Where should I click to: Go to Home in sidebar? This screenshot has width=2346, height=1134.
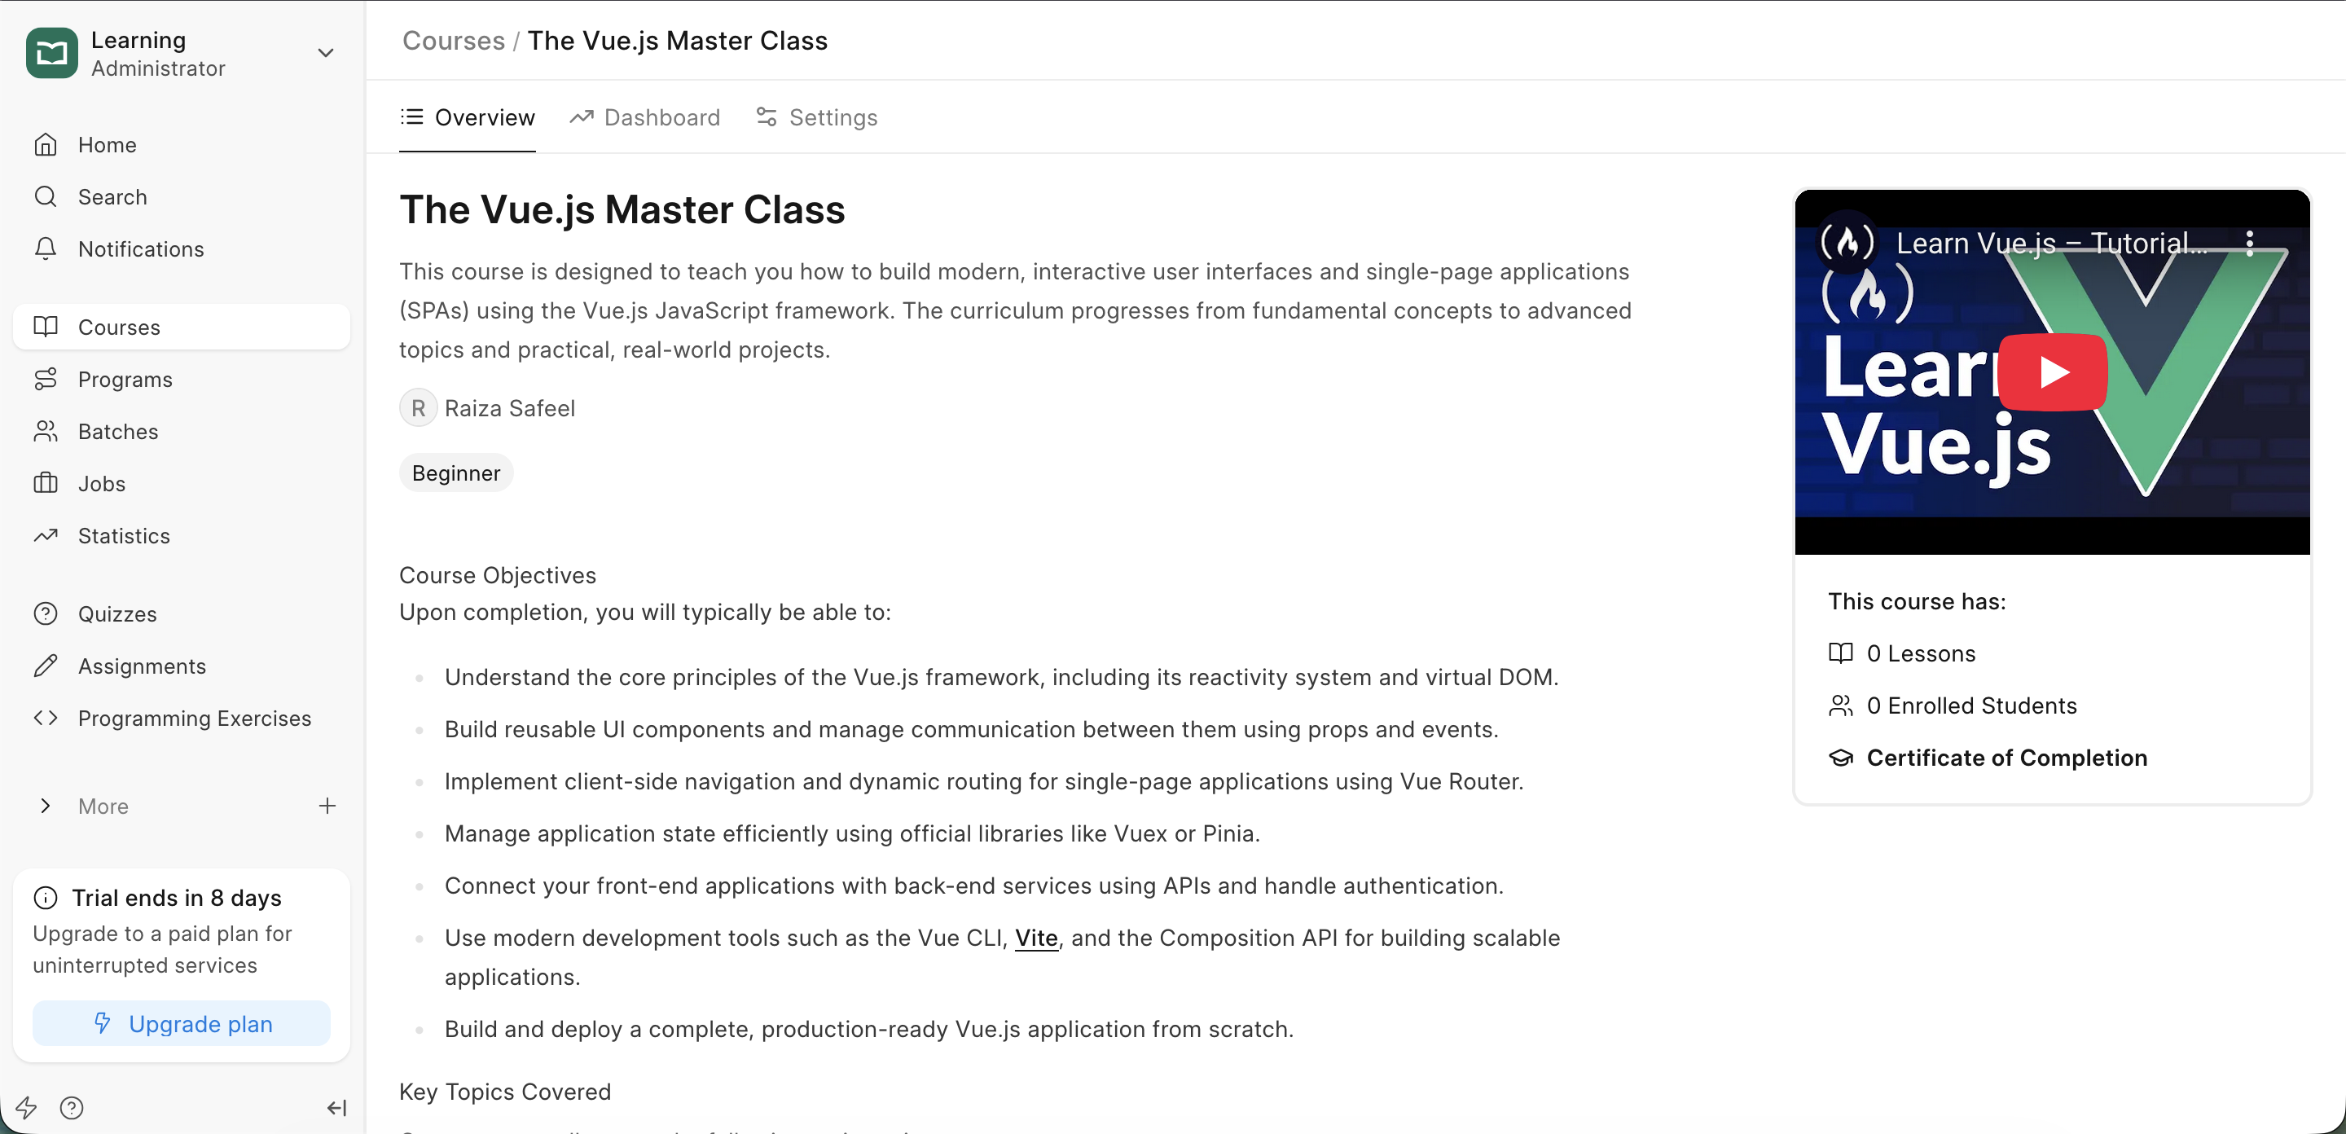click(107, 145)
